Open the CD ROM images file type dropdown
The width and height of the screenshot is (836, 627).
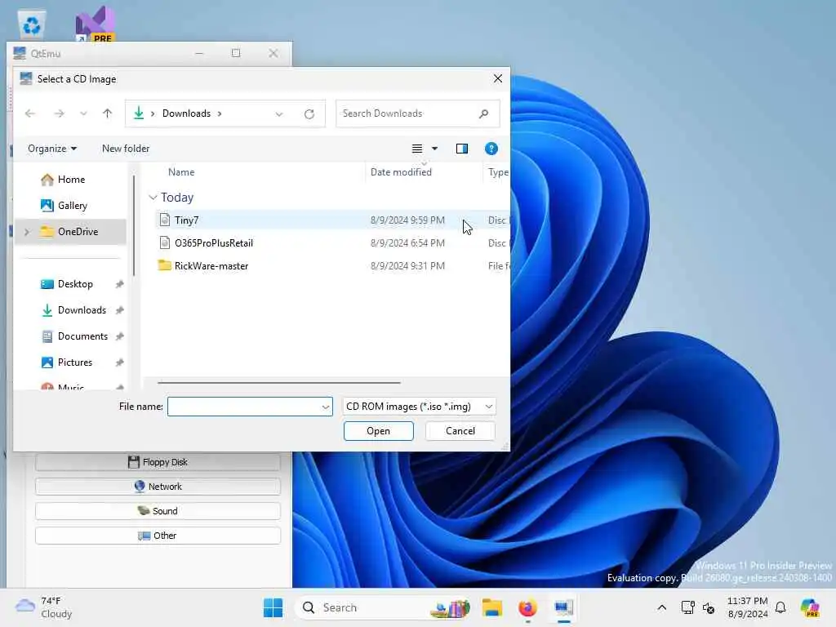pos(419,407)
